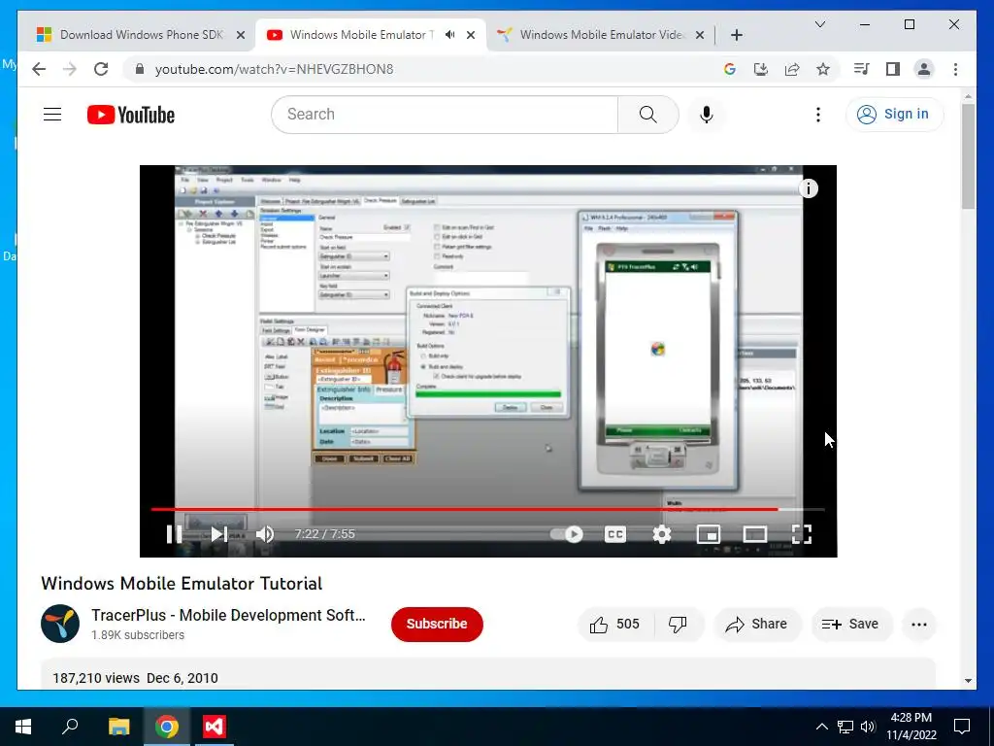Save video to a playlist
The image size is (994, 746).
click(x=850, y=625)
